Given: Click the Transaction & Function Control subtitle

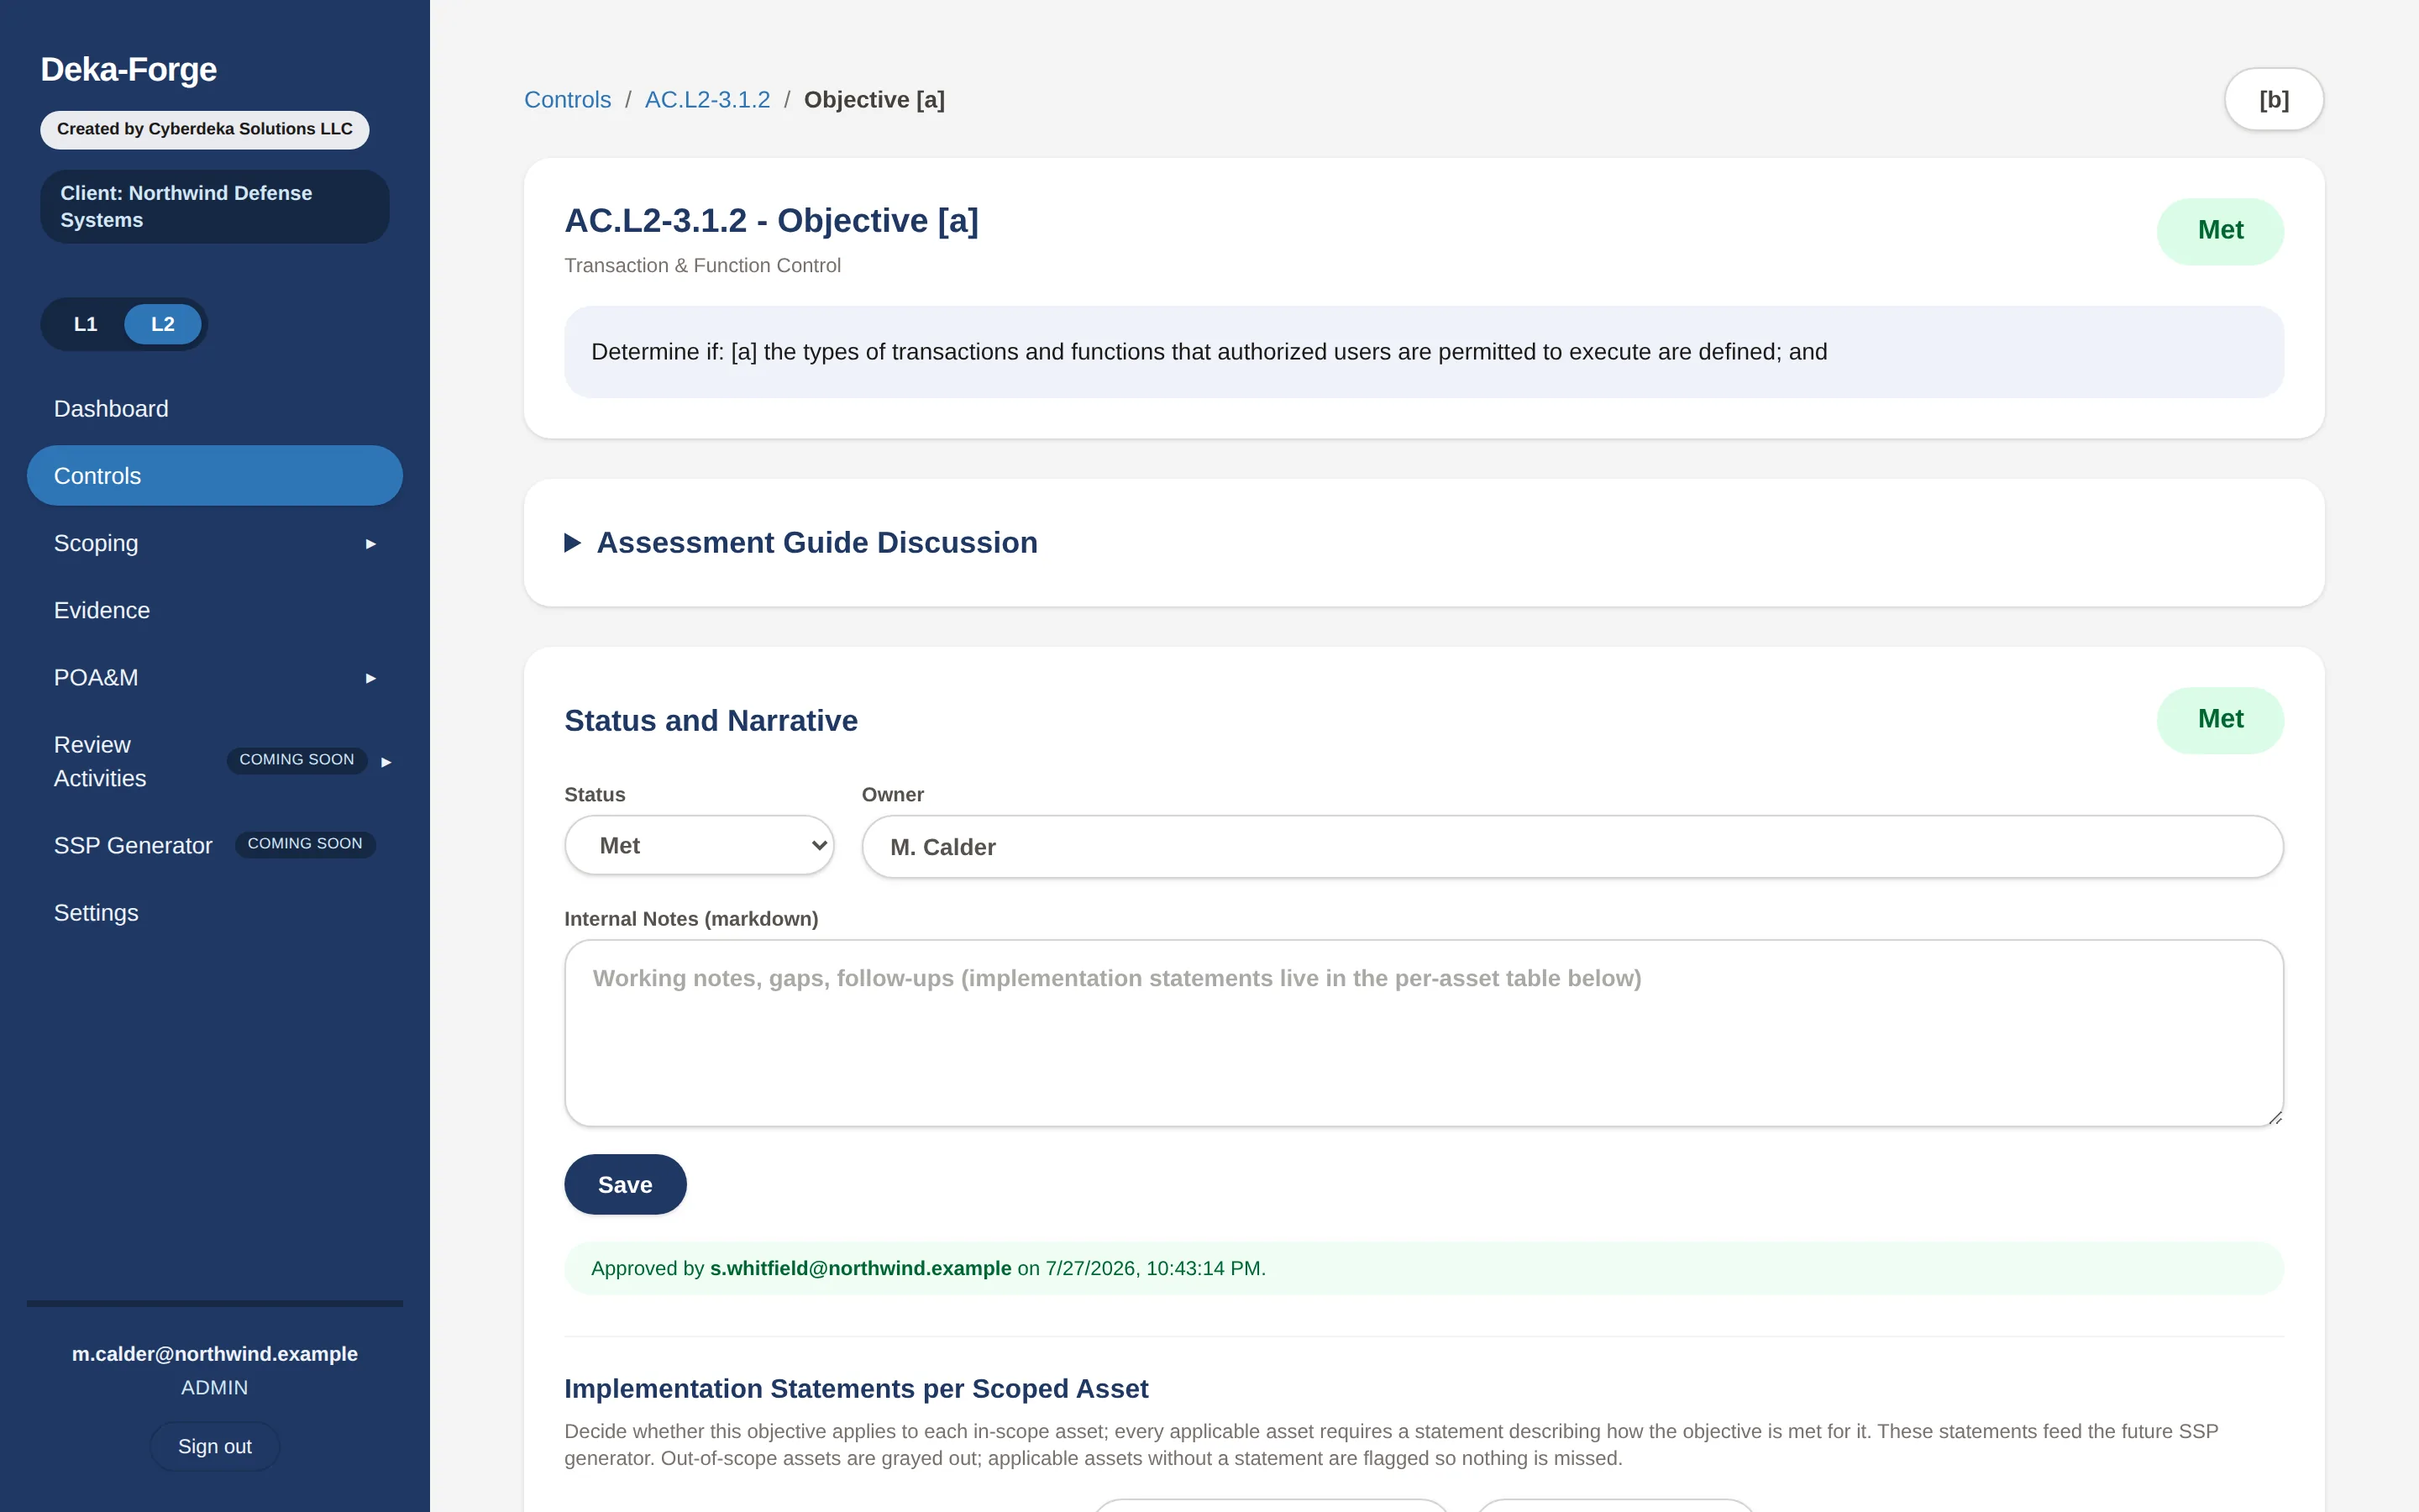Looking at the screenshot, I should pyautogui.click(x=703, y=266).
